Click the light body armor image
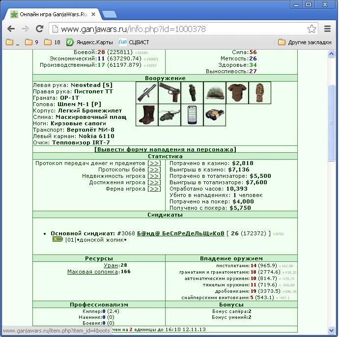The image size is (340, 337). [x=237, y=93]
